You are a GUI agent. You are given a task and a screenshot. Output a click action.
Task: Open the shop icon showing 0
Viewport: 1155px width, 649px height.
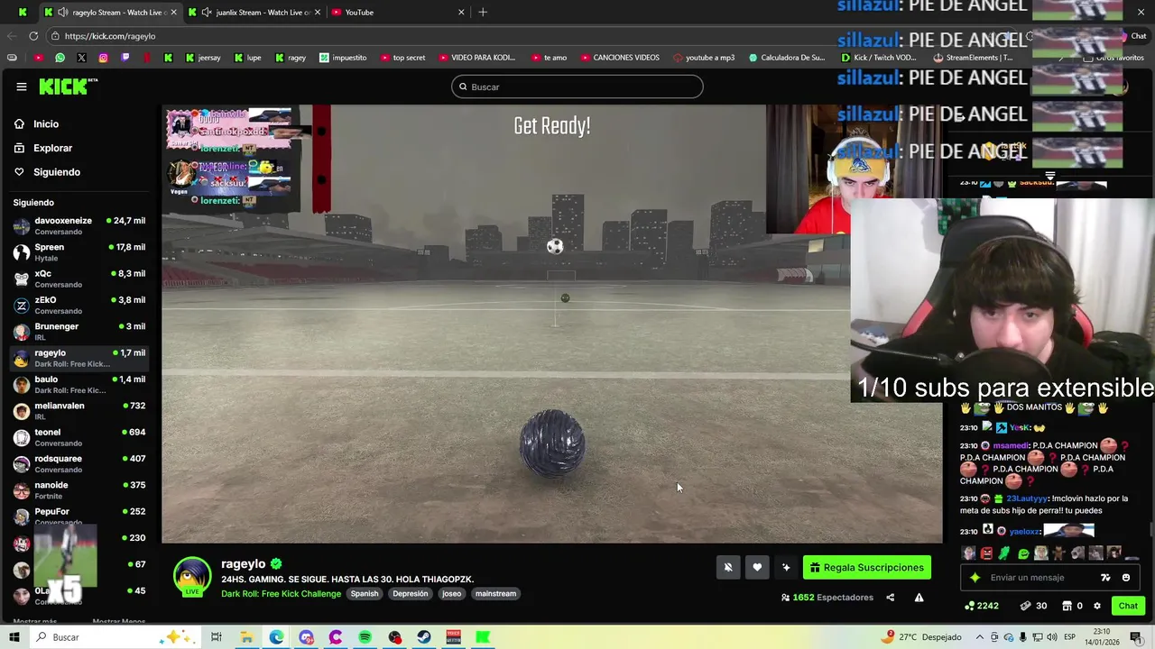tap(1072, 606)
